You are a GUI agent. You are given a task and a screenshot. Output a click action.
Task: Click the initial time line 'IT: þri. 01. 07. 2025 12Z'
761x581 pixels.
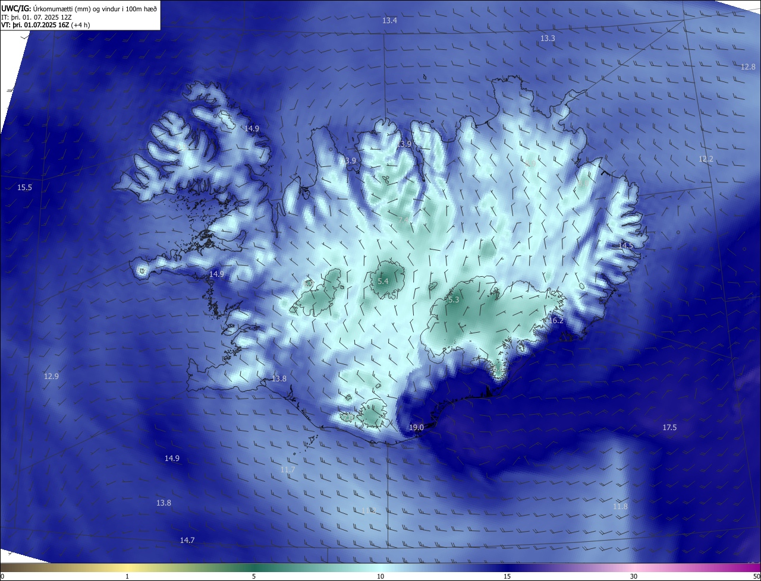tap(36, 17)
